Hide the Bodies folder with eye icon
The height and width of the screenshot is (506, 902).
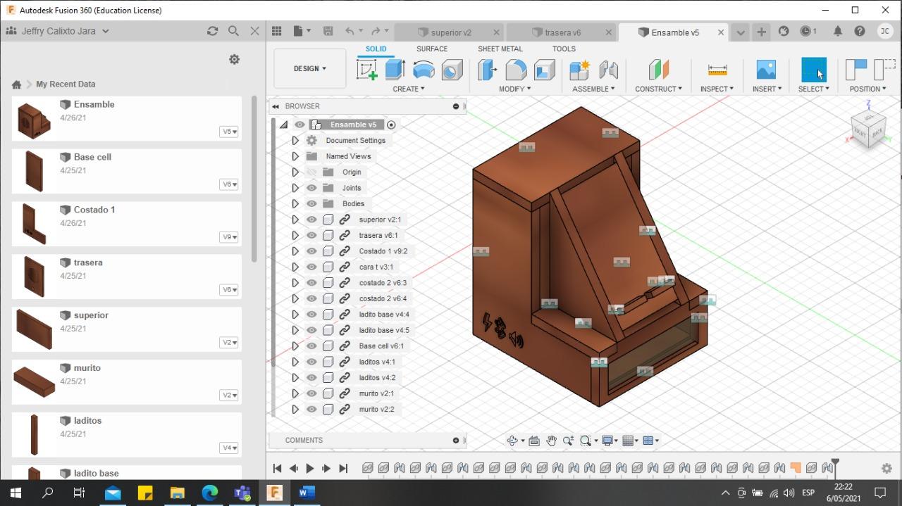[x=311, y=203]
